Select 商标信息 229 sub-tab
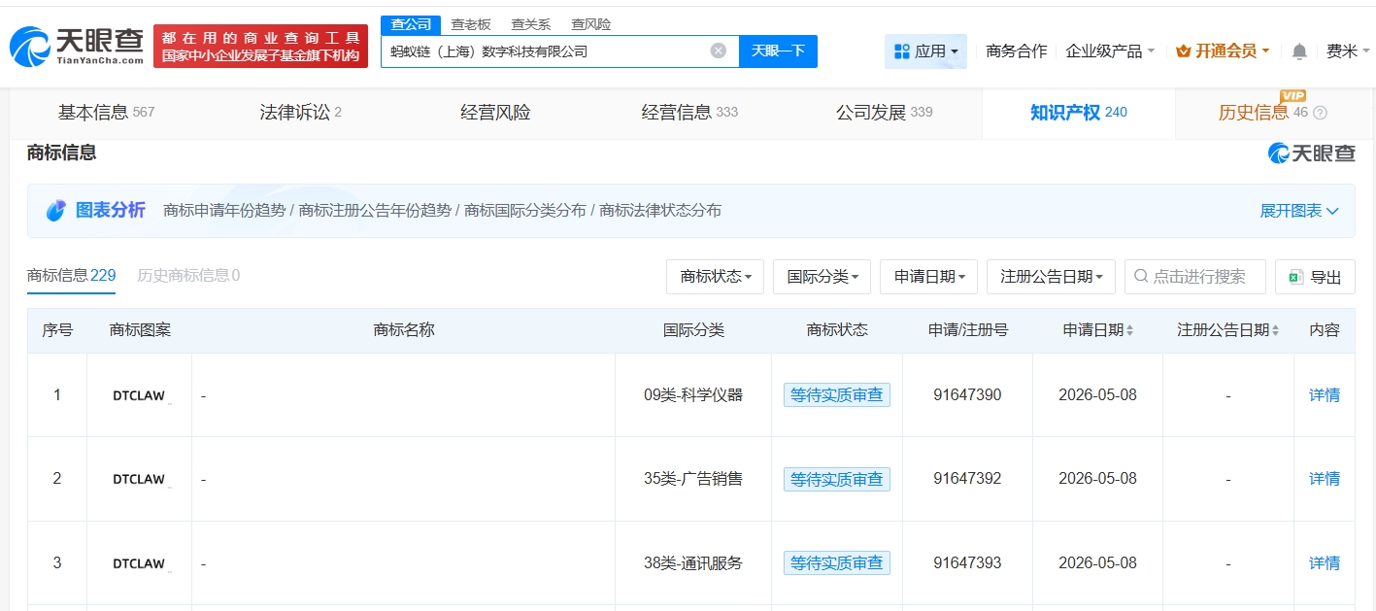The image size is (1376, 611). [71, 276]
